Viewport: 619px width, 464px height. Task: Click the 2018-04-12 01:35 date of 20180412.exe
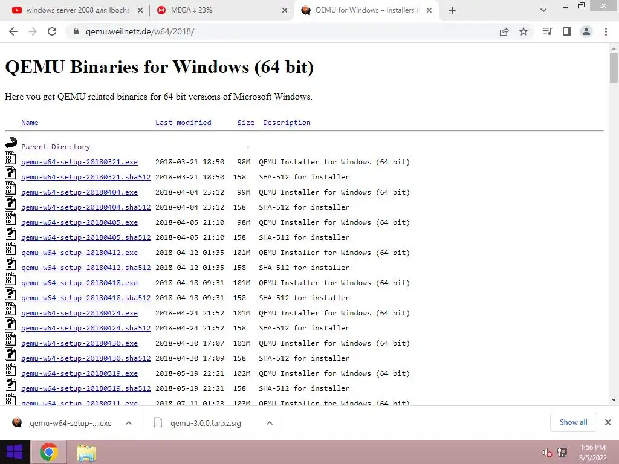pos(189,253)
